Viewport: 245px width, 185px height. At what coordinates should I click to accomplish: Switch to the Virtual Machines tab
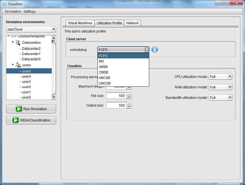(x=80, y=23)
